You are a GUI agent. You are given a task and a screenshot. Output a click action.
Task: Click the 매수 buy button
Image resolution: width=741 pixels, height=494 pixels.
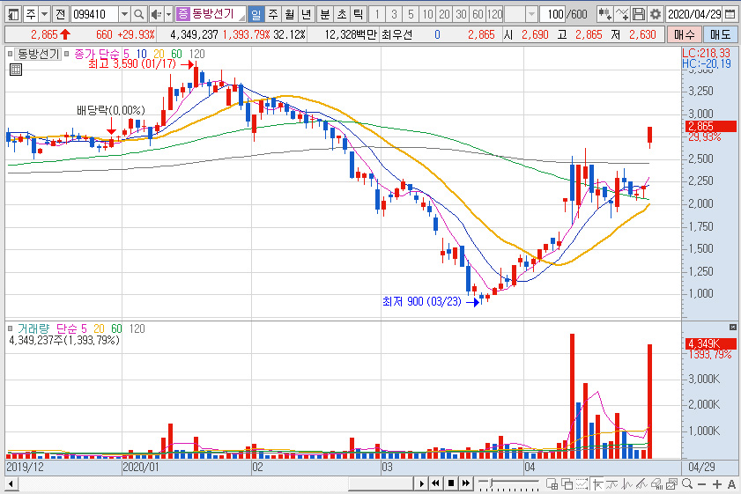(685, 34)
